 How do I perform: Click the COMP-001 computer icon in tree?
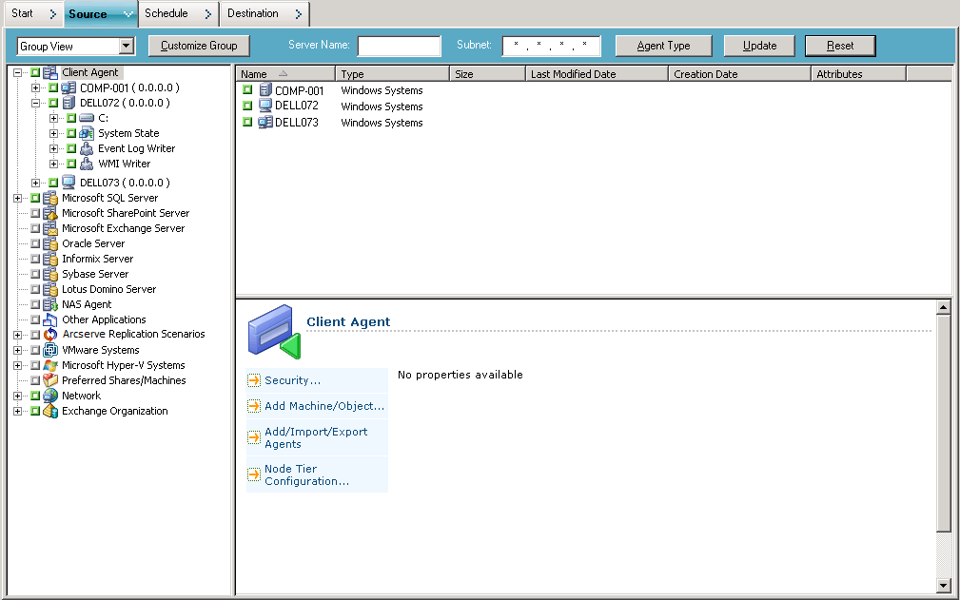point(69,88)
